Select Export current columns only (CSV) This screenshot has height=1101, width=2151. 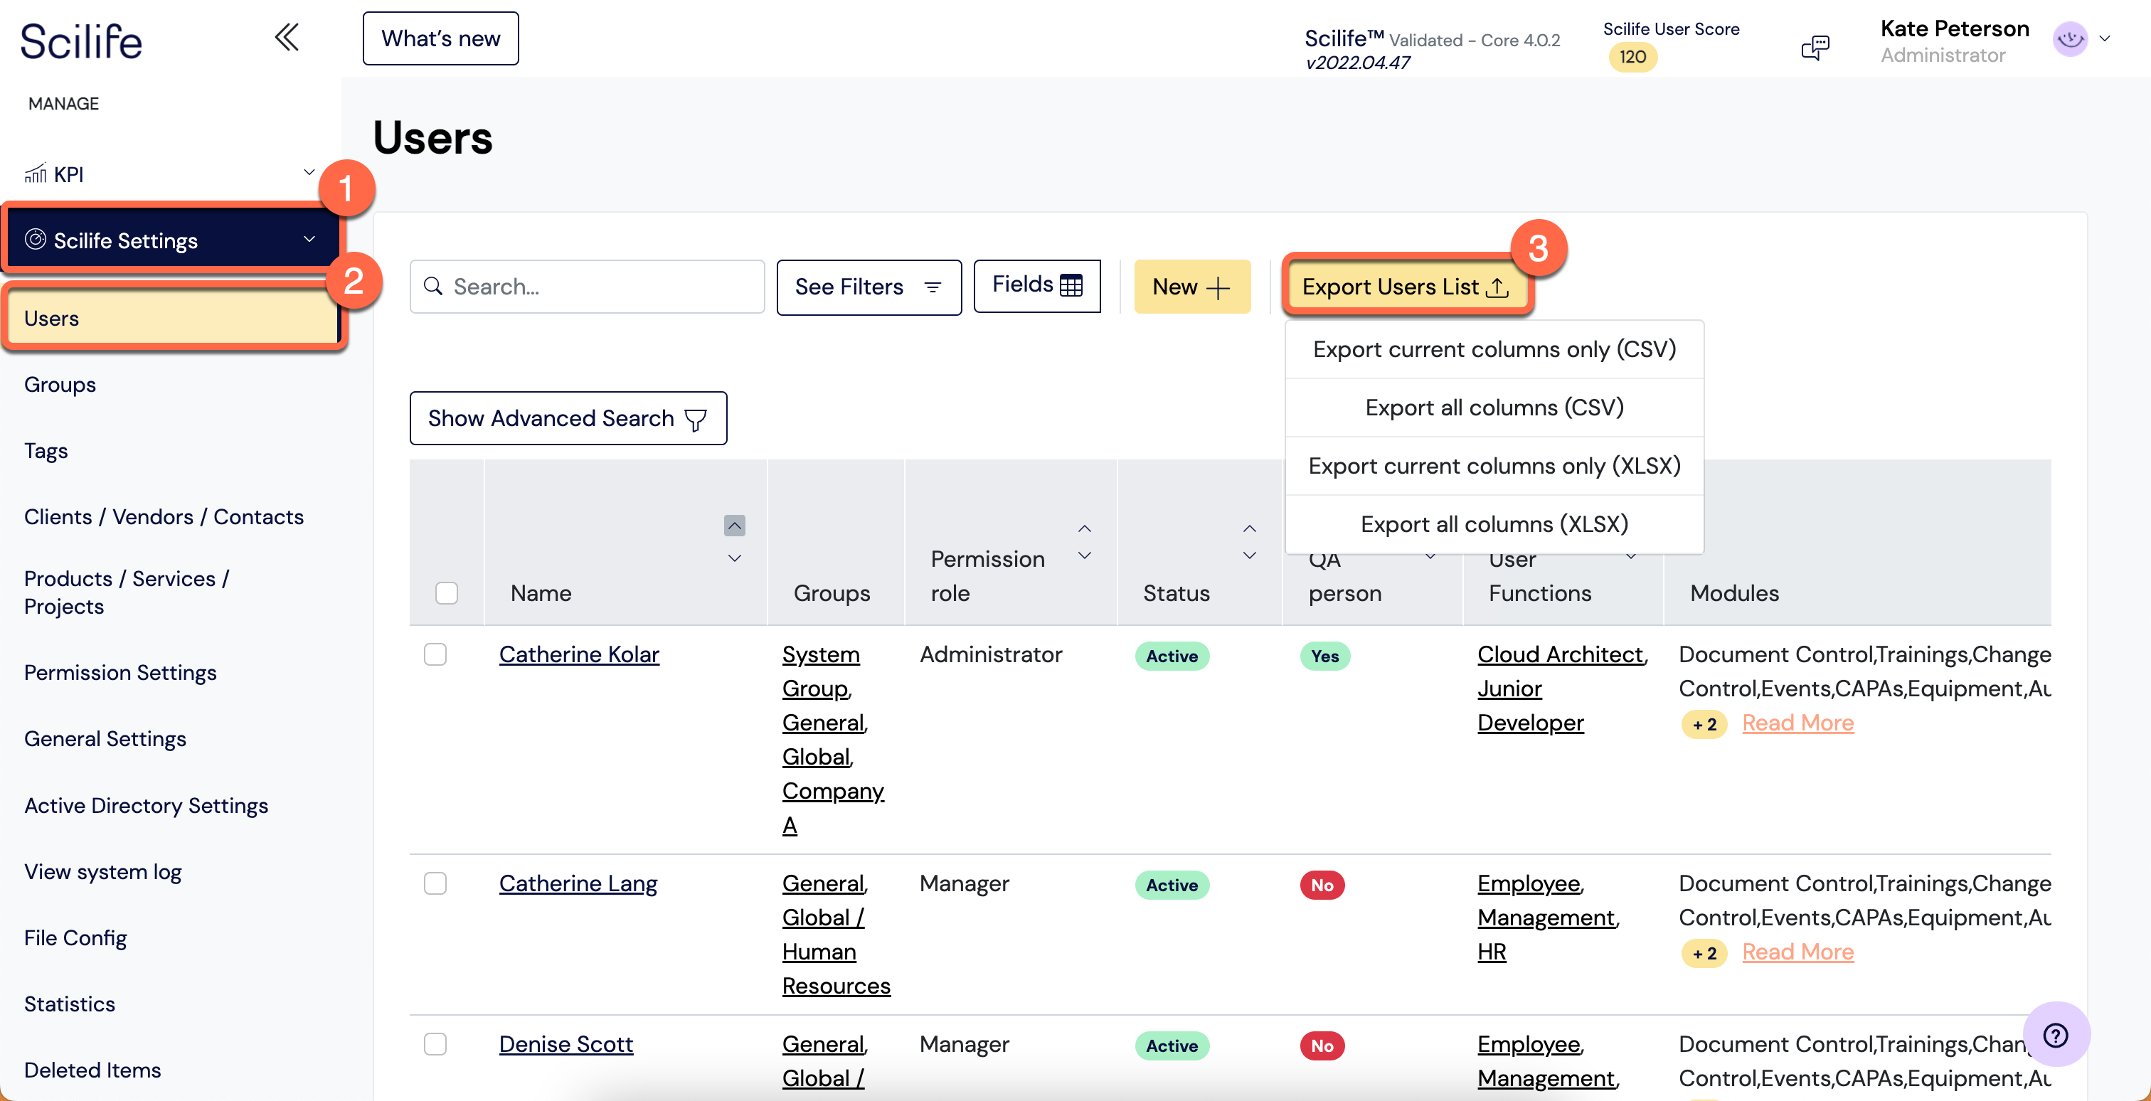1494,349
